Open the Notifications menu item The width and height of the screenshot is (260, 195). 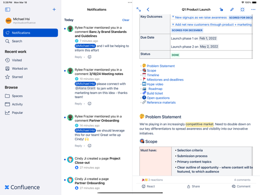(x=31, y=32)
